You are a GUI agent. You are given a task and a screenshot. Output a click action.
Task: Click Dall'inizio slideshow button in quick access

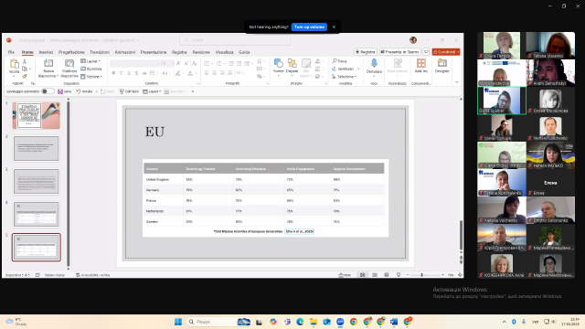pyautogui.click(x=129, y=91)
